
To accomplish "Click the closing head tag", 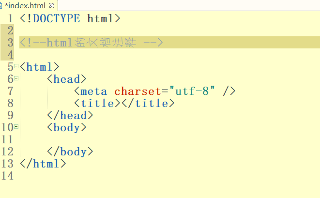I will coord(70,115).
